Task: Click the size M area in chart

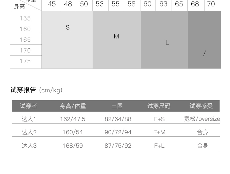Action: pyautogui.click(x=116, y=36)
